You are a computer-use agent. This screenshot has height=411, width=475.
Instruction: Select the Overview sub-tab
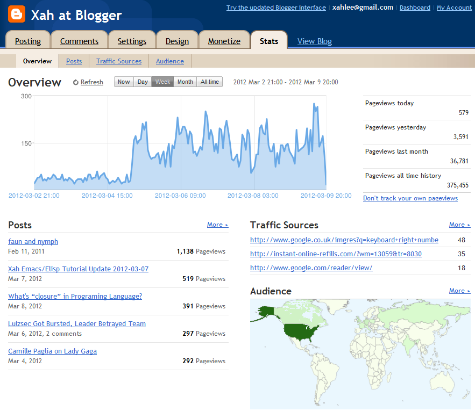(37, 61)
